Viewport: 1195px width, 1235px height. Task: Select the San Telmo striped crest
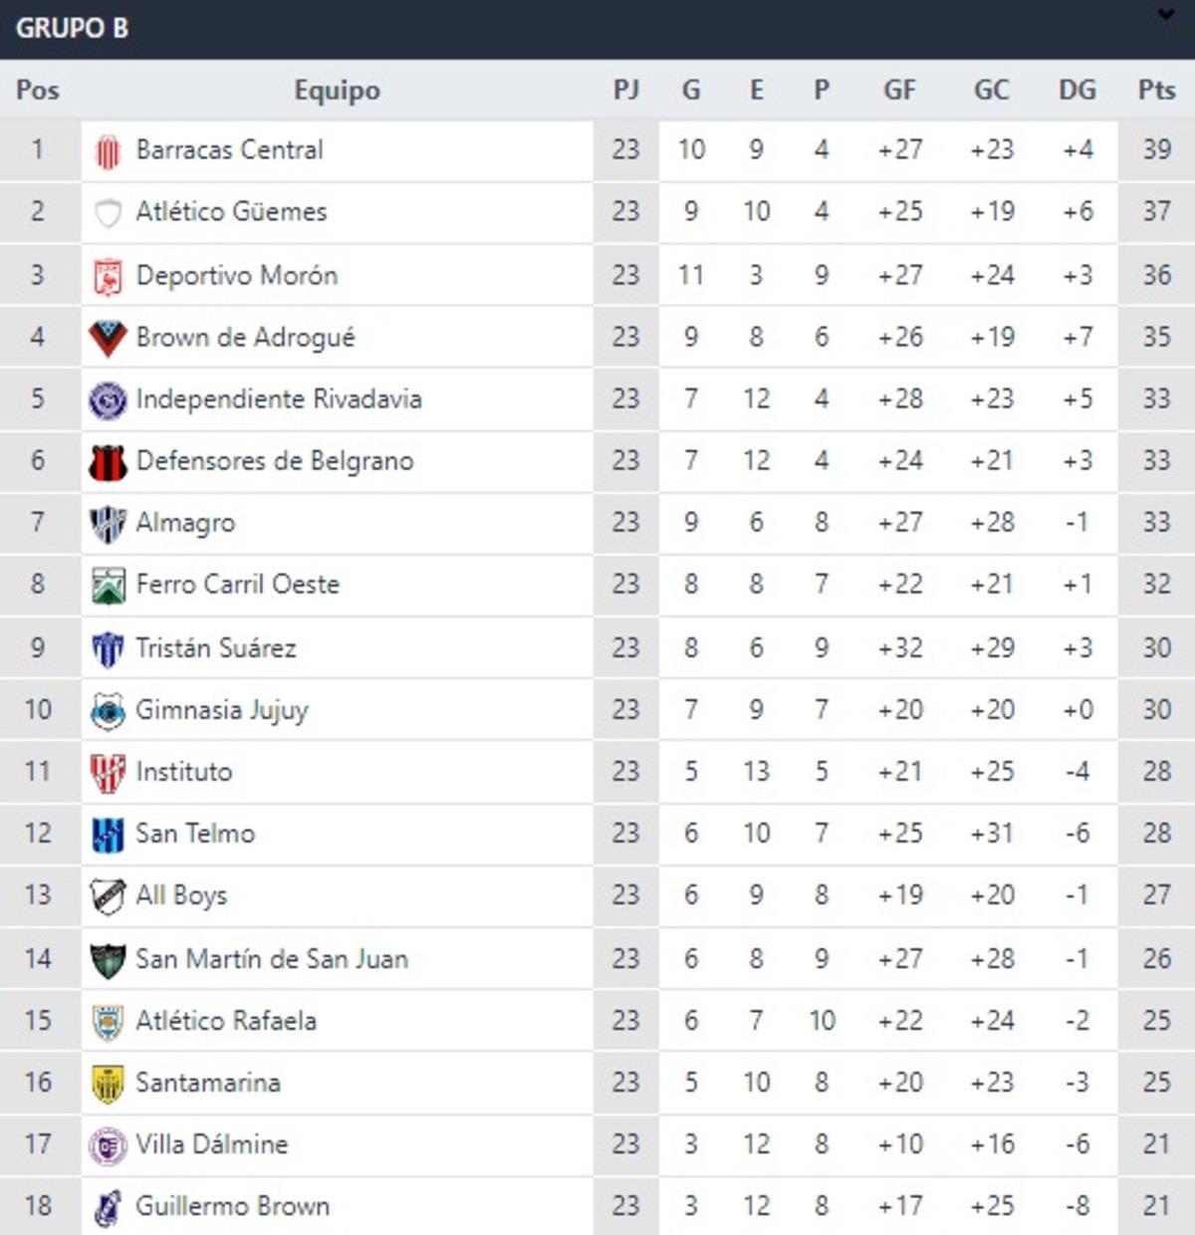pyautogui.click(x=110, y=833)
